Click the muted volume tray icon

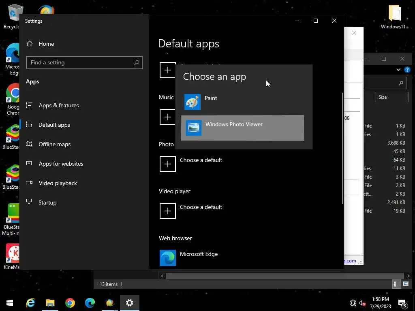point(363,303)
